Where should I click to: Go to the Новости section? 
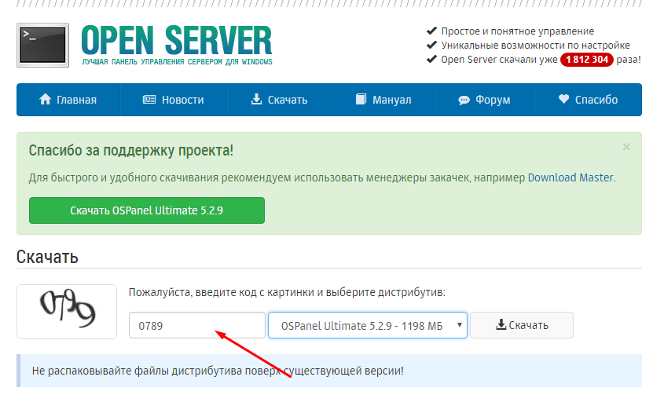coord(174,100)
